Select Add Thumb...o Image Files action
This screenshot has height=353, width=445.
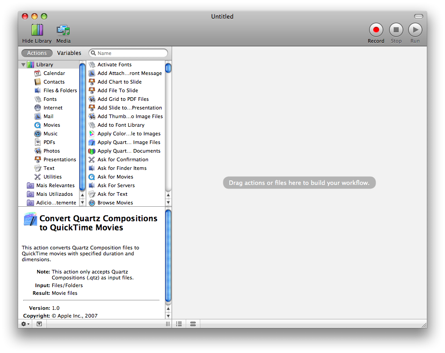[x=126, y=116]
